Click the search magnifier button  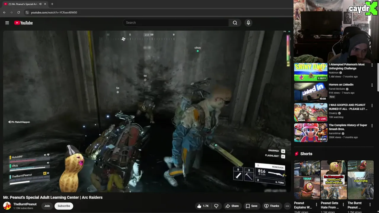235,23
